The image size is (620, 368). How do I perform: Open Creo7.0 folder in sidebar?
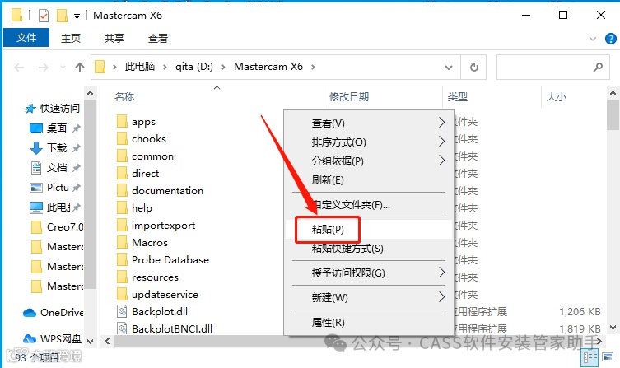[57, 227]
